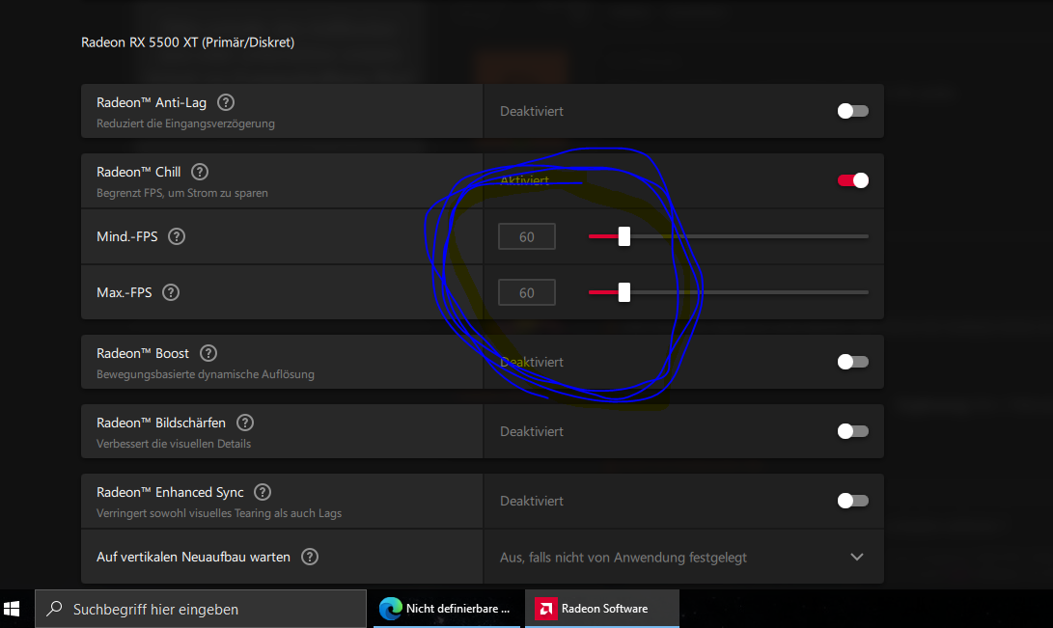The height and width of the screenshot is (628, 1053).
Task: Click 'Verbessert die visuellen Details' description
Action: click(174, 444)
